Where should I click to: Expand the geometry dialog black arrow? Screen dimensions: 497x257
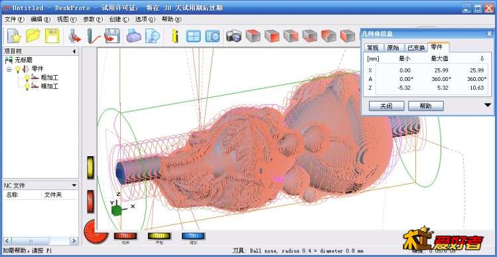click(488, 105)
